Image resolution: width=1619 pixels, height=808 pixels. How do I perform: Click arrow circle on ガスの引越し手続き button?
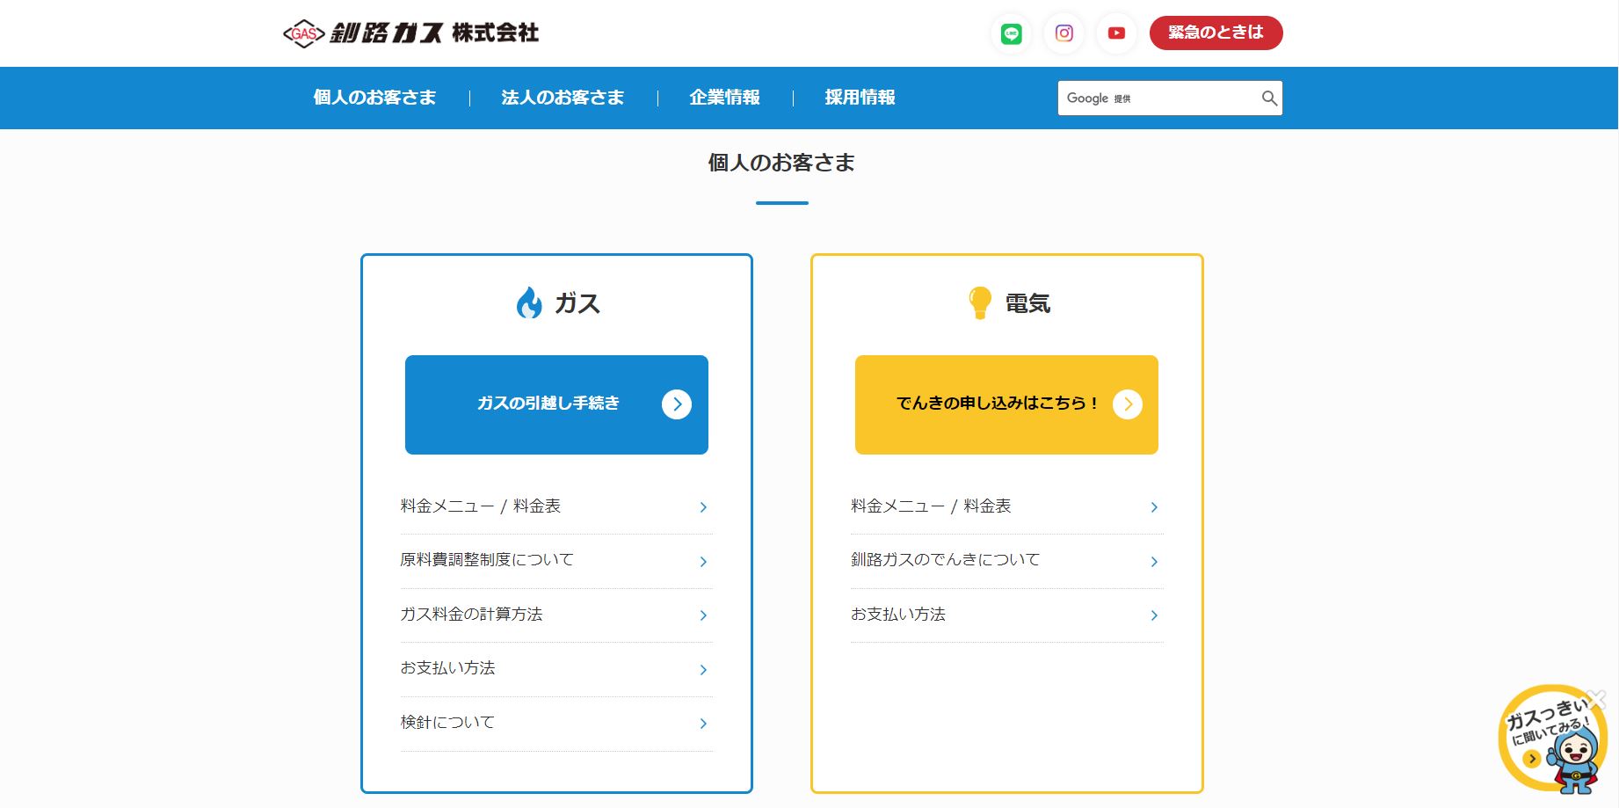677,404
